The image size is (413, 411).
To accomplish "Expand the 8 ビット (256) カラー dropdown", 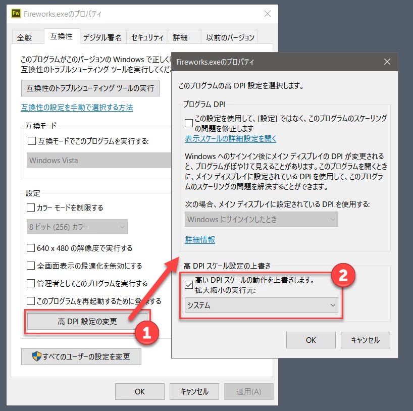I will click(77, 227).
